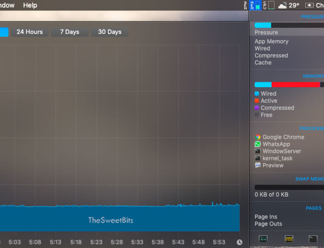The width and height of the screenshot is (324, 248).
Task: Open the Help menu
Action: pyautogui.click(x=30, y=5)
